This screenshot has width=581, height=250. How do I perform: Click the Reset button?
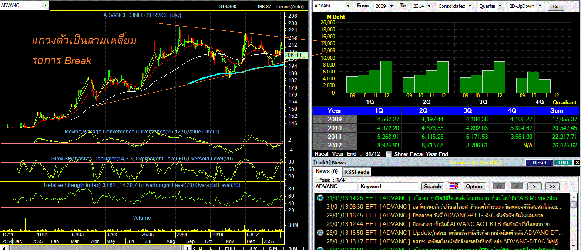pos(540,163)
